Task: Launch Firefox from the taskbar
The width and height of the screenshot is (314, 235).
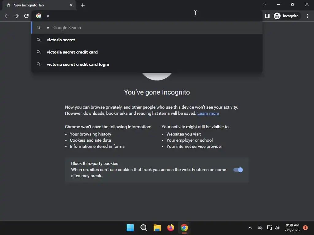Action: pos(170,228)
